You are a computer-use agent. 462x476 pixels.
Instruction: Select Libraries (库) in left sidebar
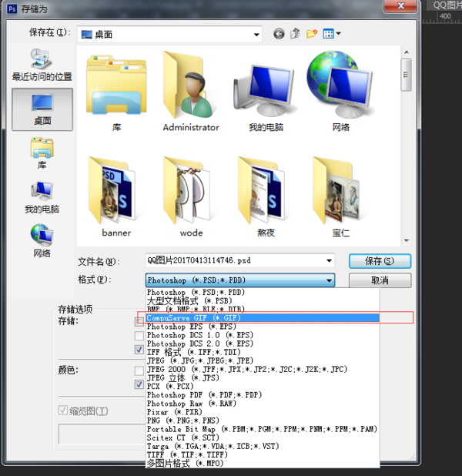pyautogui.click(x=42, y=153)
